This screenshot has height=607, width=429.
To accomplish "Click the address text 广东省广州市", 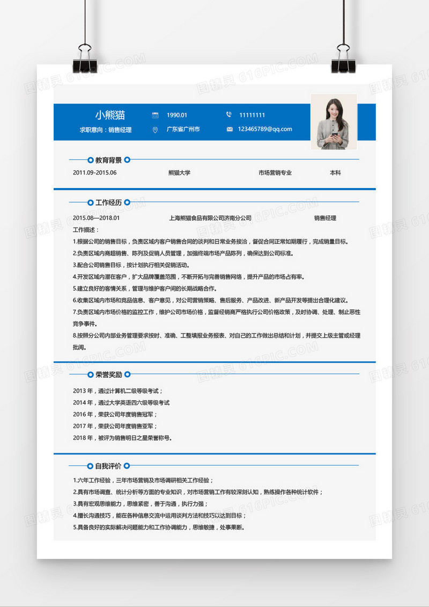I will (x=183, y=129).
